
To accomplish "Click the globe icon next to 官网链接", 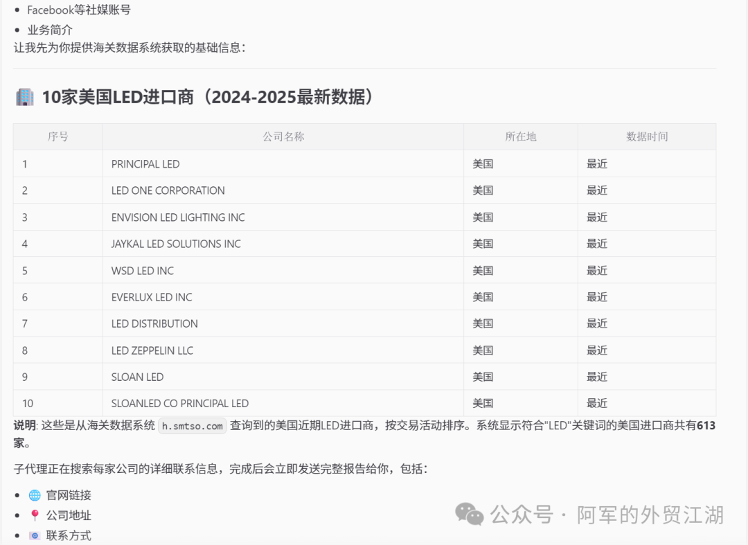I will tap(35, 495).
